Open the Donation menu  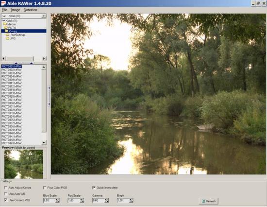pos(30,10)
